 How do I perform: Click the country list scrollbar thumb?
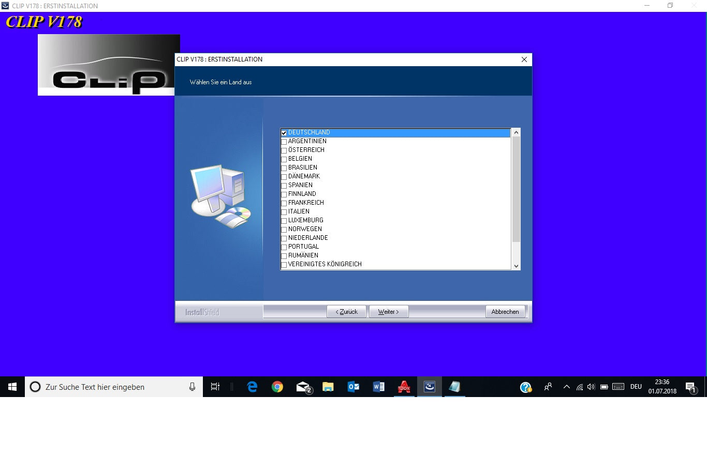pyautogui.click(x=515, y=189)
